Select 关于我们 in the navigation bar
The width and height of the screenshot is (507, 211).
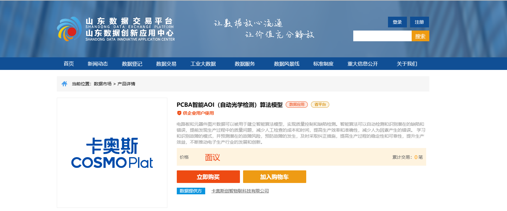[x=407, y=64]
